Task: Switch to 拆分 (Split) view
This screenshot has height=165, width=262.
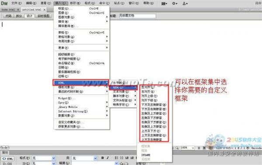Action: (x=19, y=16)
